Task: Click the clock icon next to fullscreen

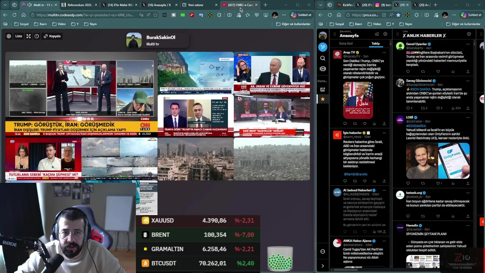Action: tap(37, 36)
